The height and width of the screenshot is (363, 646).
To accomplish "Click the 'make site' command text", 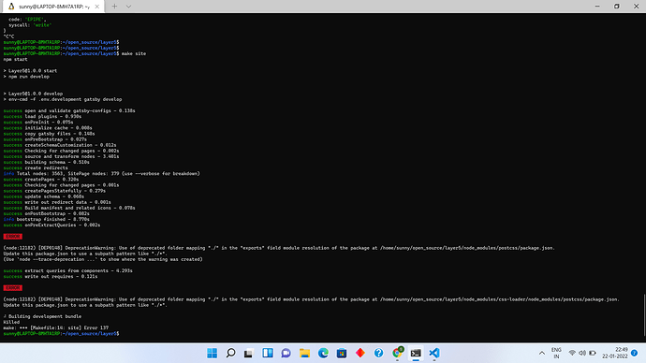I will pos(134,53).
